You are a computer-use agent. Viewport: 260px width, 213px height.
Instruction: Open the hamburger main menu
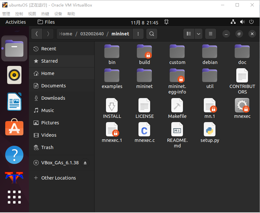pyautogui.click(x=211, y=34)
